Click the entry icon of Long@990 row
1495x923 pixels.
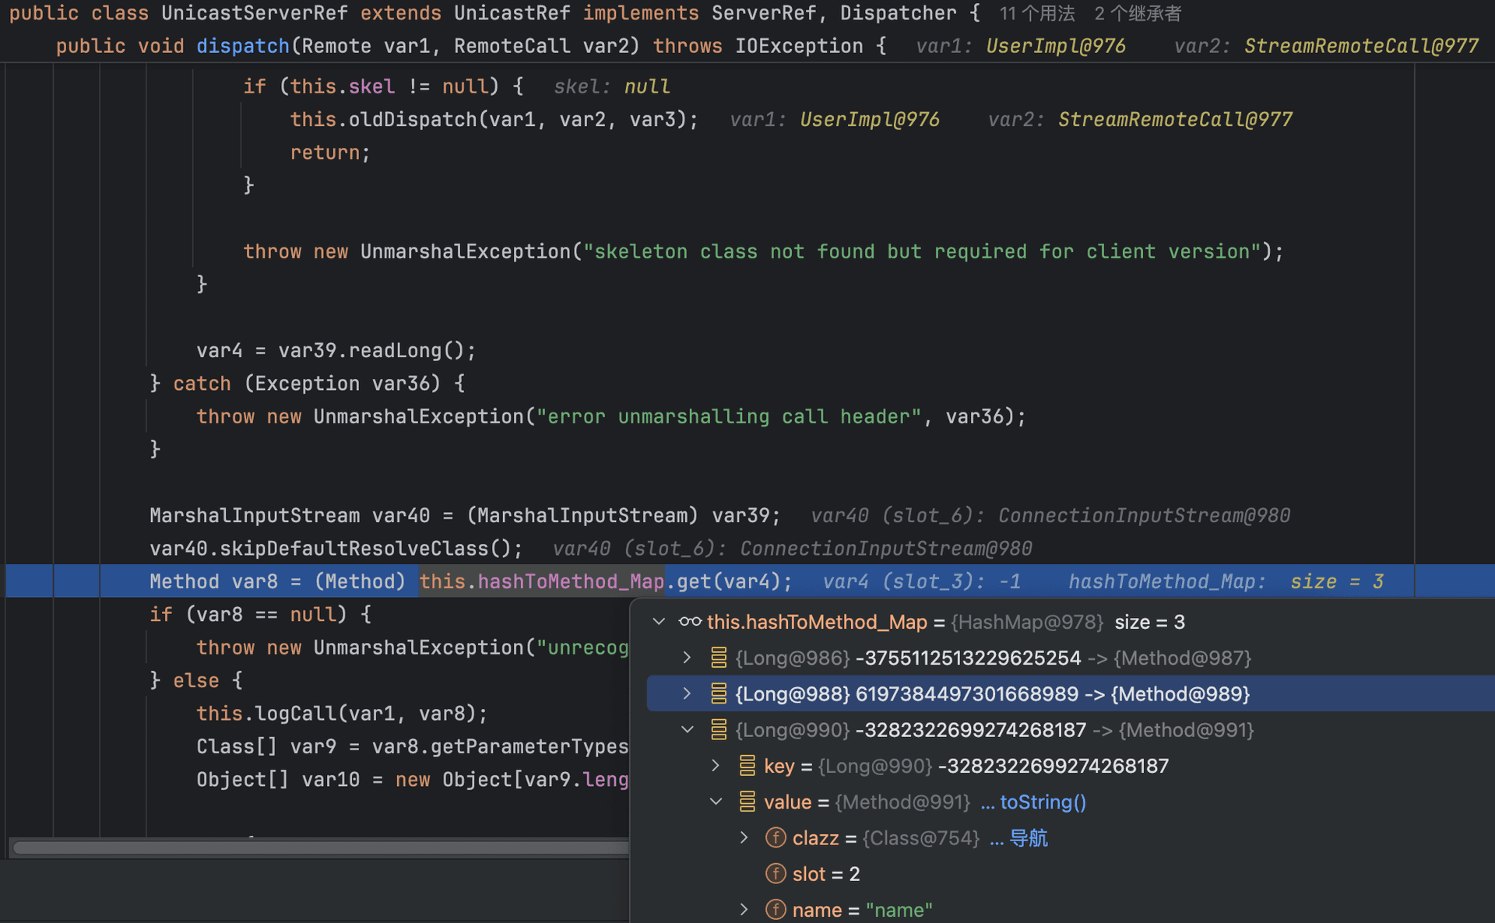(x=719, y=730)
